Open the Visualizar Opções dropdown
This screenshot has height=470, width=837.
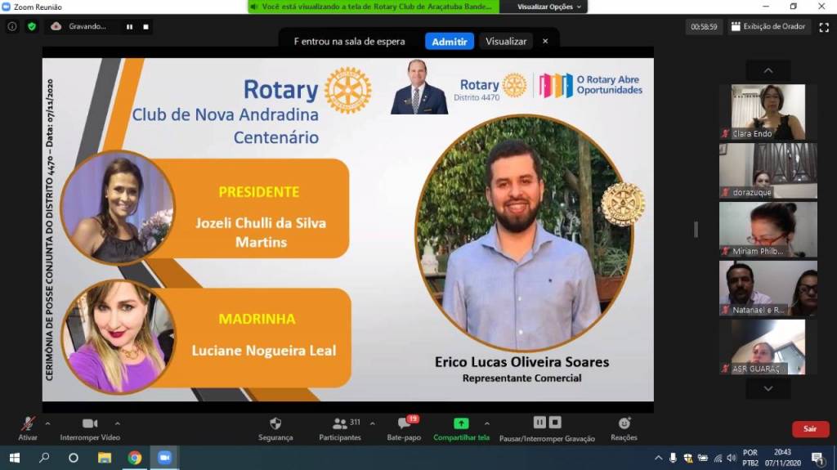(x=550, y=7)
